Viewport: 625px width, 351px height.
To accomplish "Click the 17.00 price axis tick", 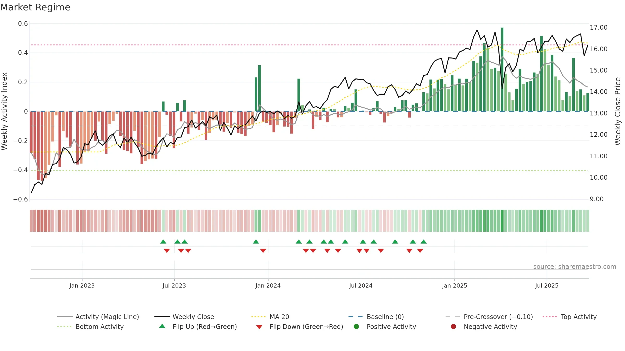I will coord(599,28).
